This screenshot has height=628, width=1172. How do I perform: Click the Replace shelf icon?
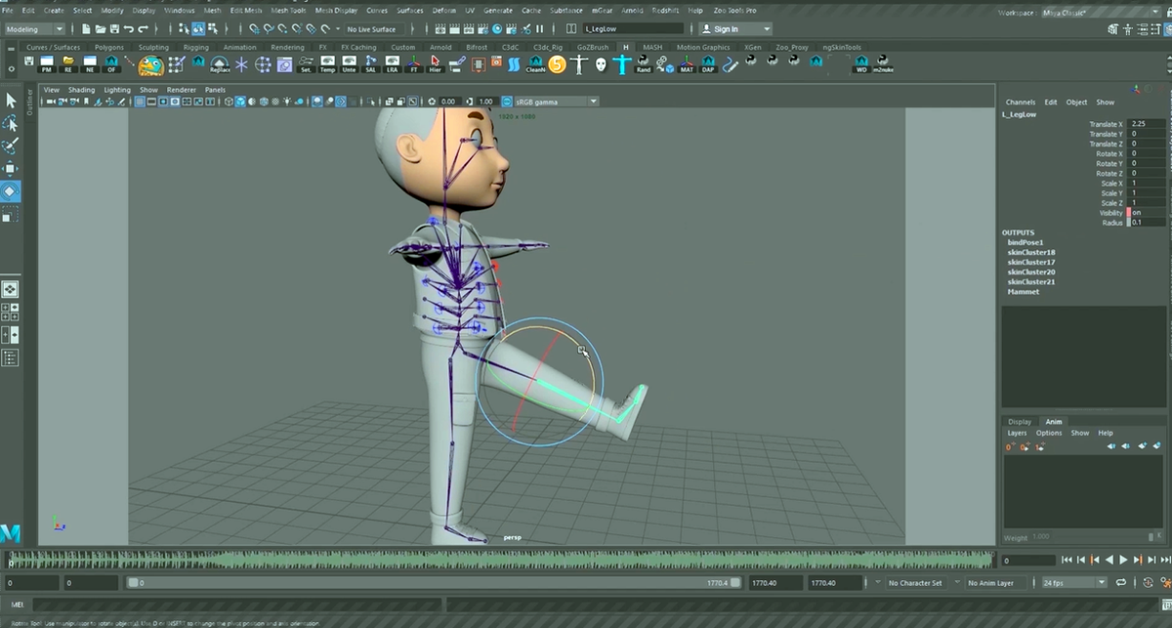220,65
